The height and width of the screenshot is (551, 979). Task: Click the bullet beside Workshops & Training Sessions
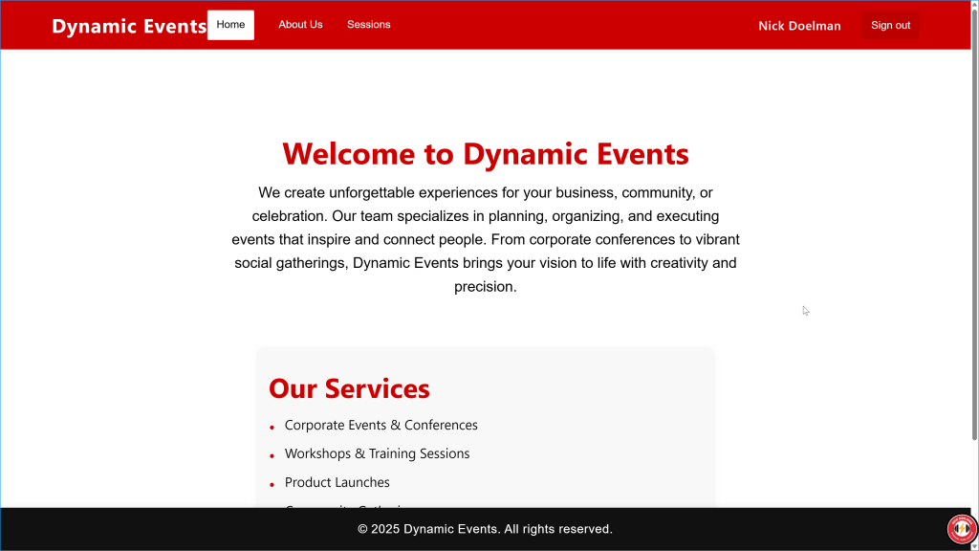coord(272,455)
